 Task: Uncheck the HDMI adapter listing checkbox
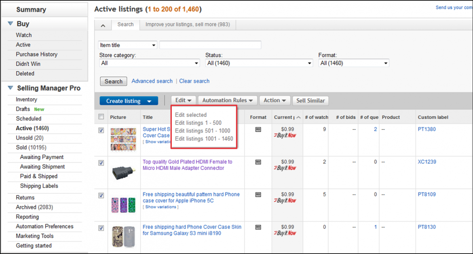click(101, 163)
